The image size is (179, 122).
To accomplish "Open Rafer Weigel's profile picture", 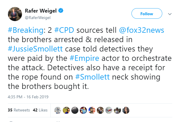I will (x=15, y=14).
